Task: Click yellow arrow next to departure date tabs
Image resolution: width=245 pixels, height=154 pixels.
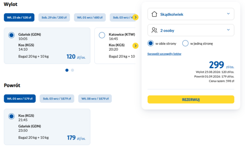Action: tap(135, 17)
